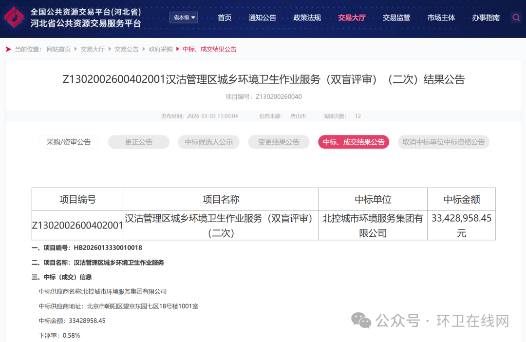This screenshot has height=342, width=526.
Task: Click the info source 唐山市
Action: click(x=298, y=116)
